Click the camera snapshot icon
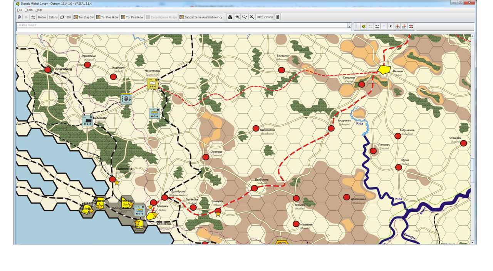493x271 pixels. pyautogui.click(x=230, y=17)
